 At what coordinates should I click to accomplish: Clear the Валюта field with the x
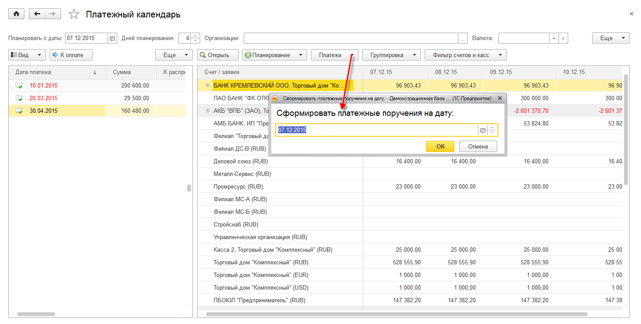tap(563, 38)
